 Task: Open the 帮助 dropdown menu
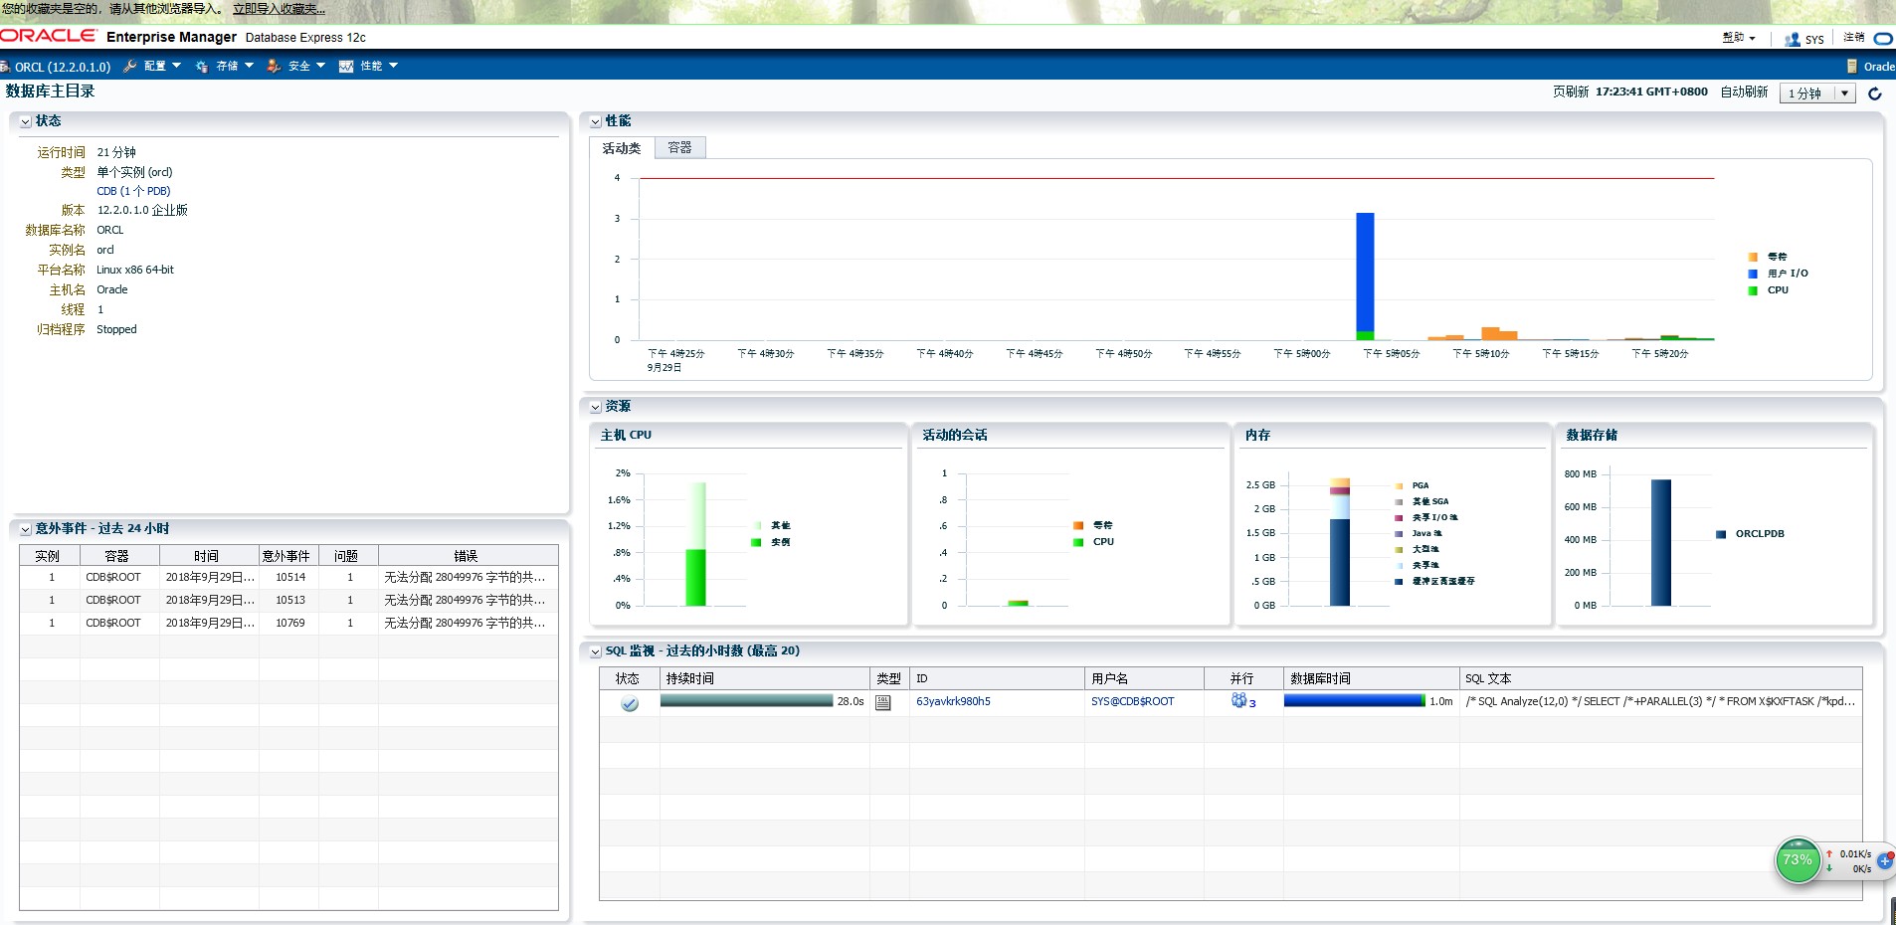coord(1739,38)
